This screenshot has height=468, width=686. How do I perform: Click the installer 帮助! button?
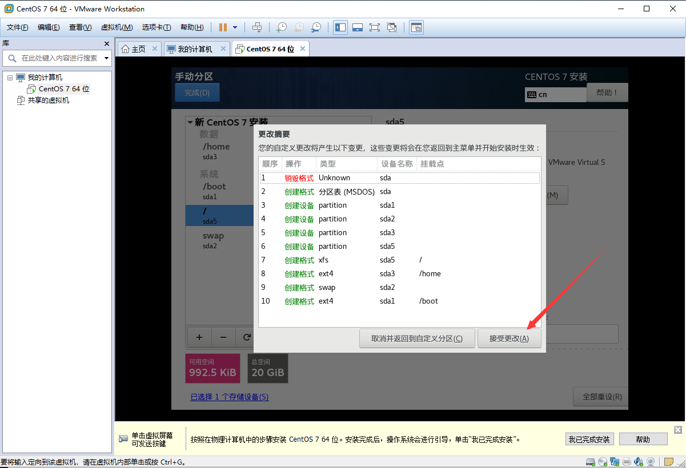point(607,92)
